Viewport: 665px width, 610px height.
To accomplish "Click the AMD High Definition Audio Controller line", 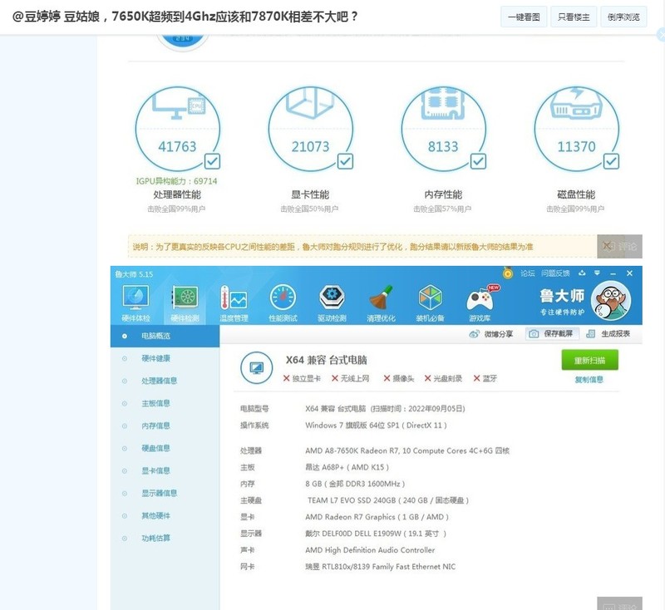I will [370, 550].
